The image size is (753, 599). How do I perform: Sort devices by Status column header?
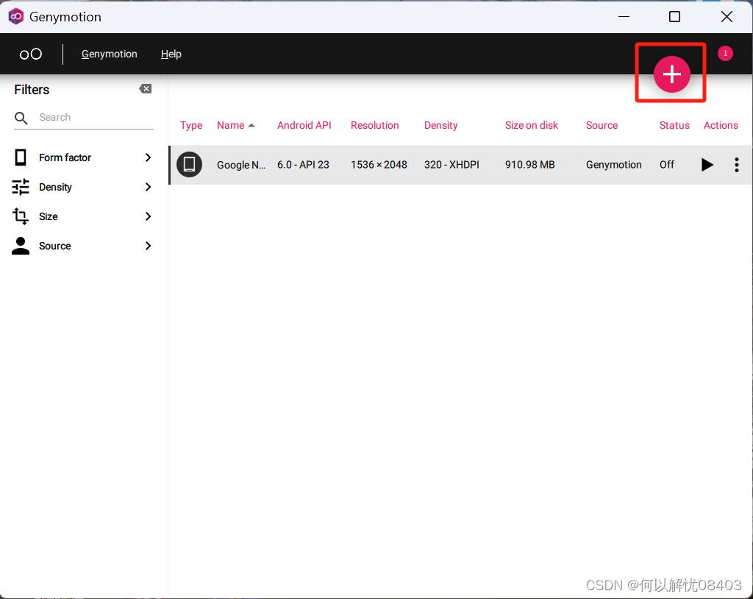coord(674,125)
